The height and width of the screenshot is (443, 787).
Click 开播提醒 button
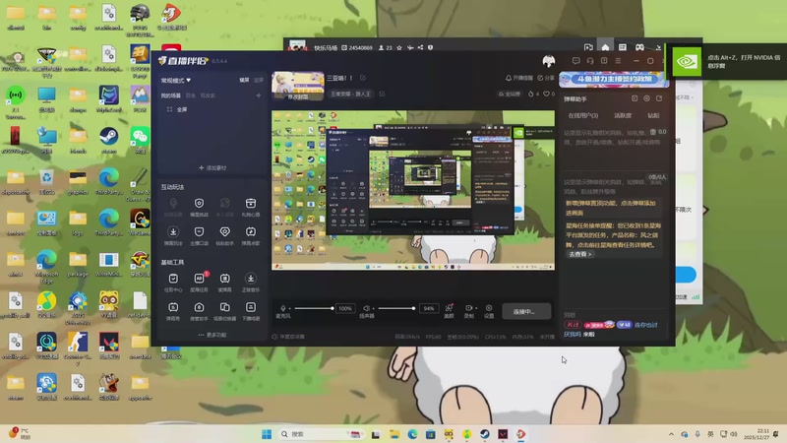[519, 78]
